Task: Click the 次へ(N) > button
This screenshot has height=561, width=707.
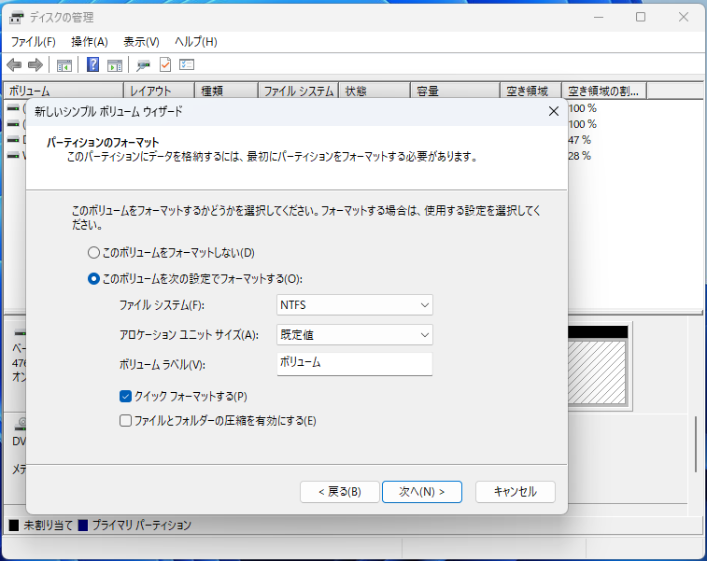Action: tap(421, 492)
